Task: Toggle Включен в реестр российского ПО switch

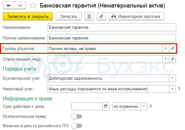Action: 77,126
